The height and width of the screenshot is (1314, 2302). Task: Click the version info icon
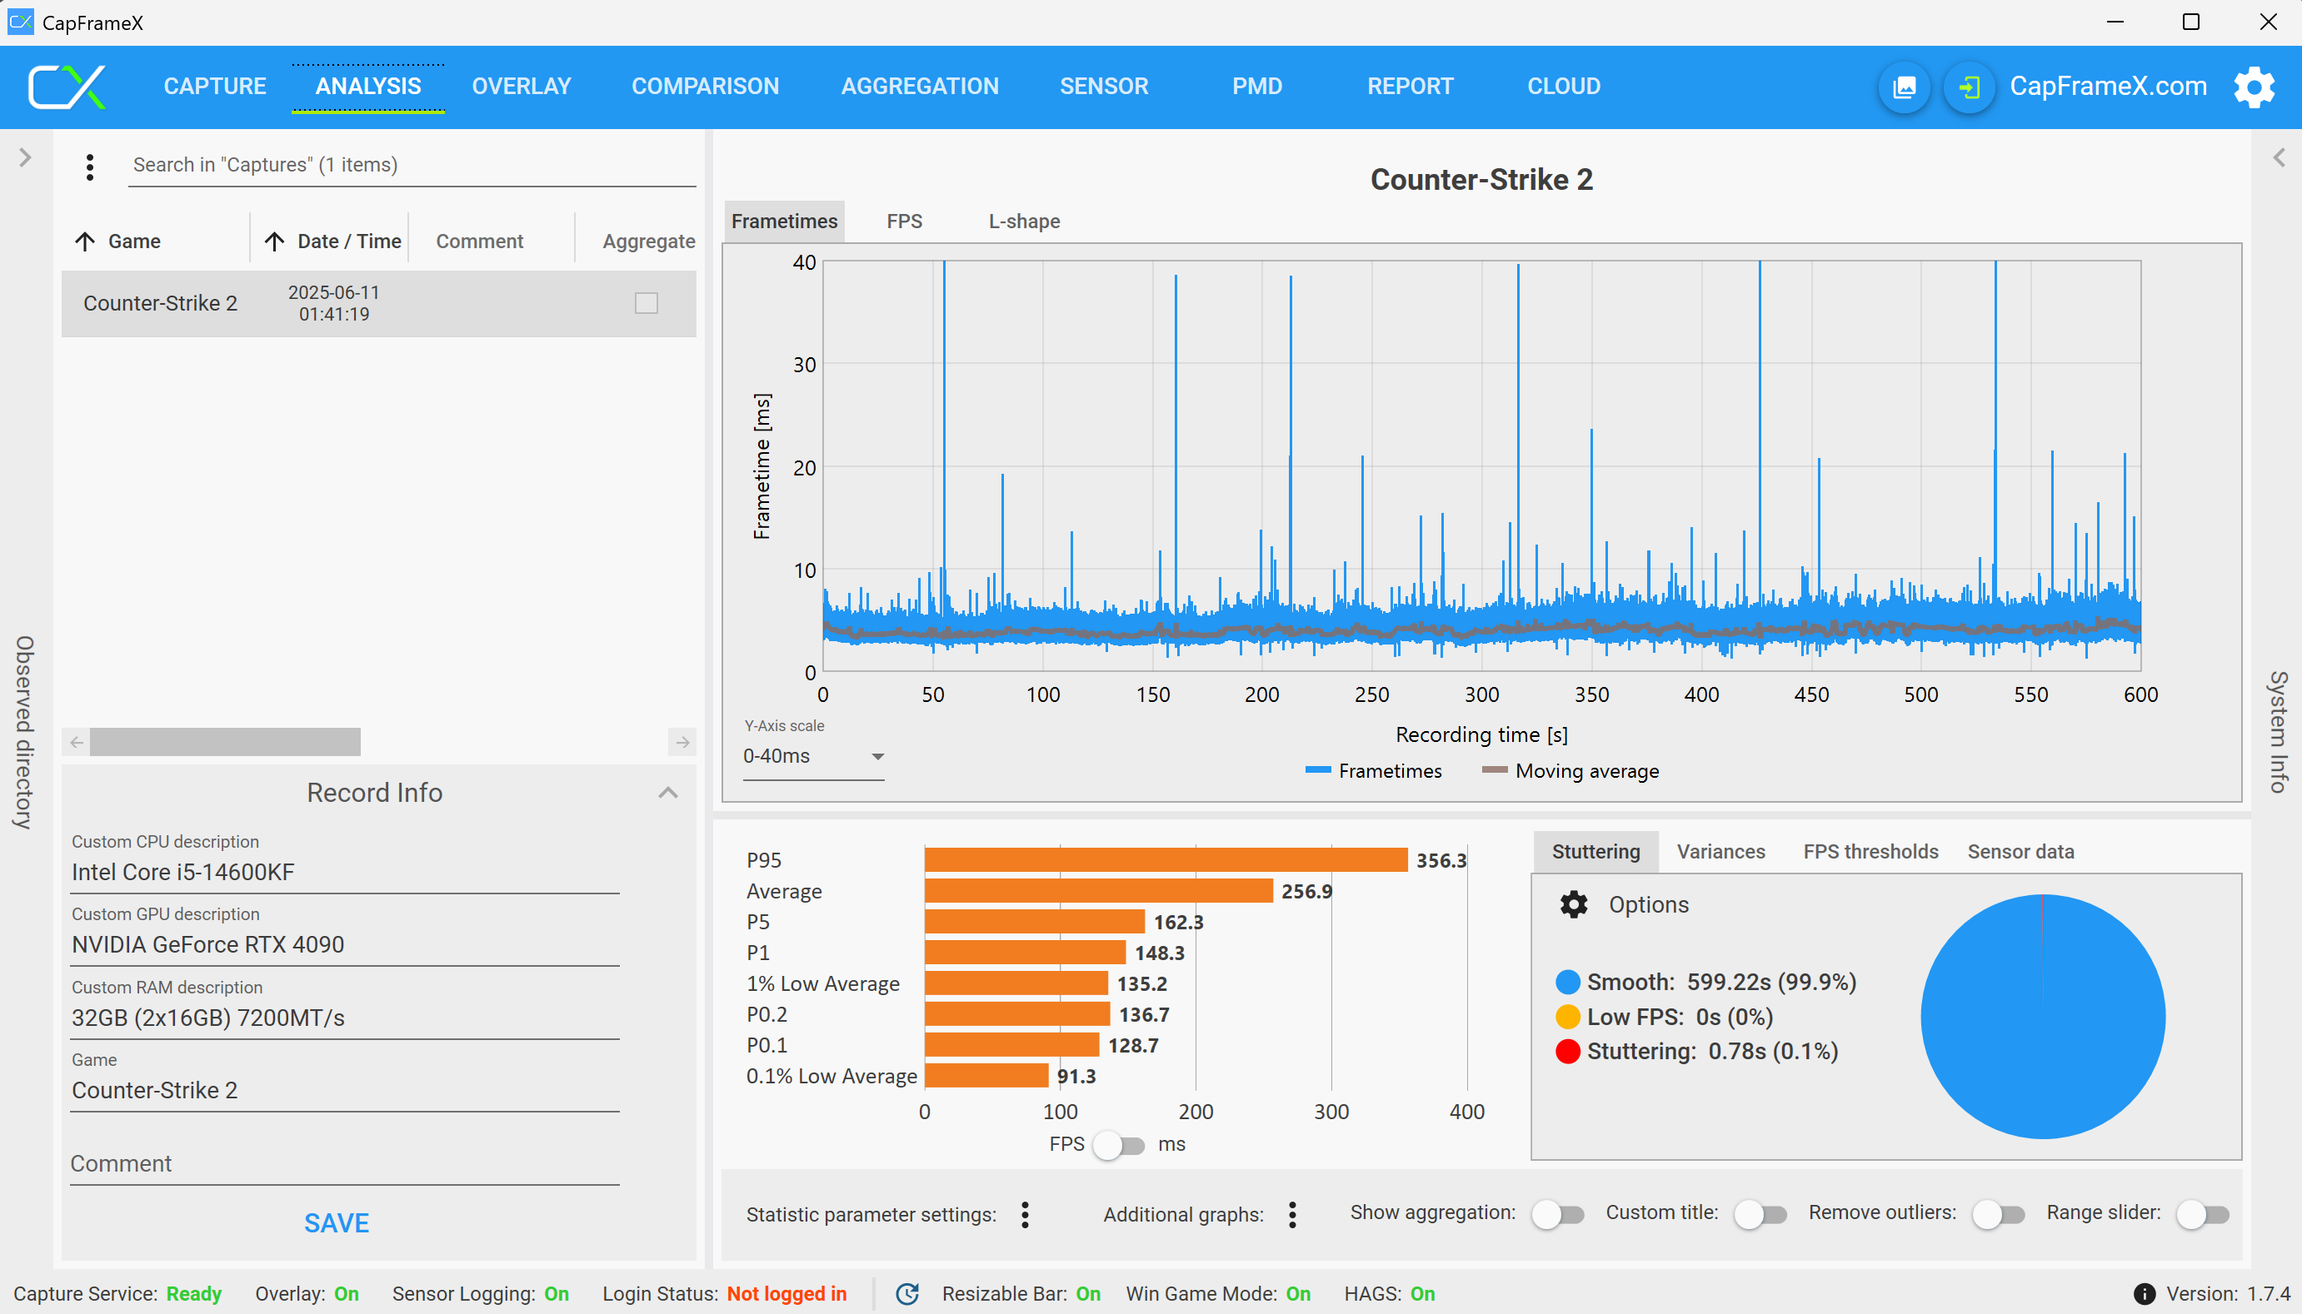[2144, 1293]
